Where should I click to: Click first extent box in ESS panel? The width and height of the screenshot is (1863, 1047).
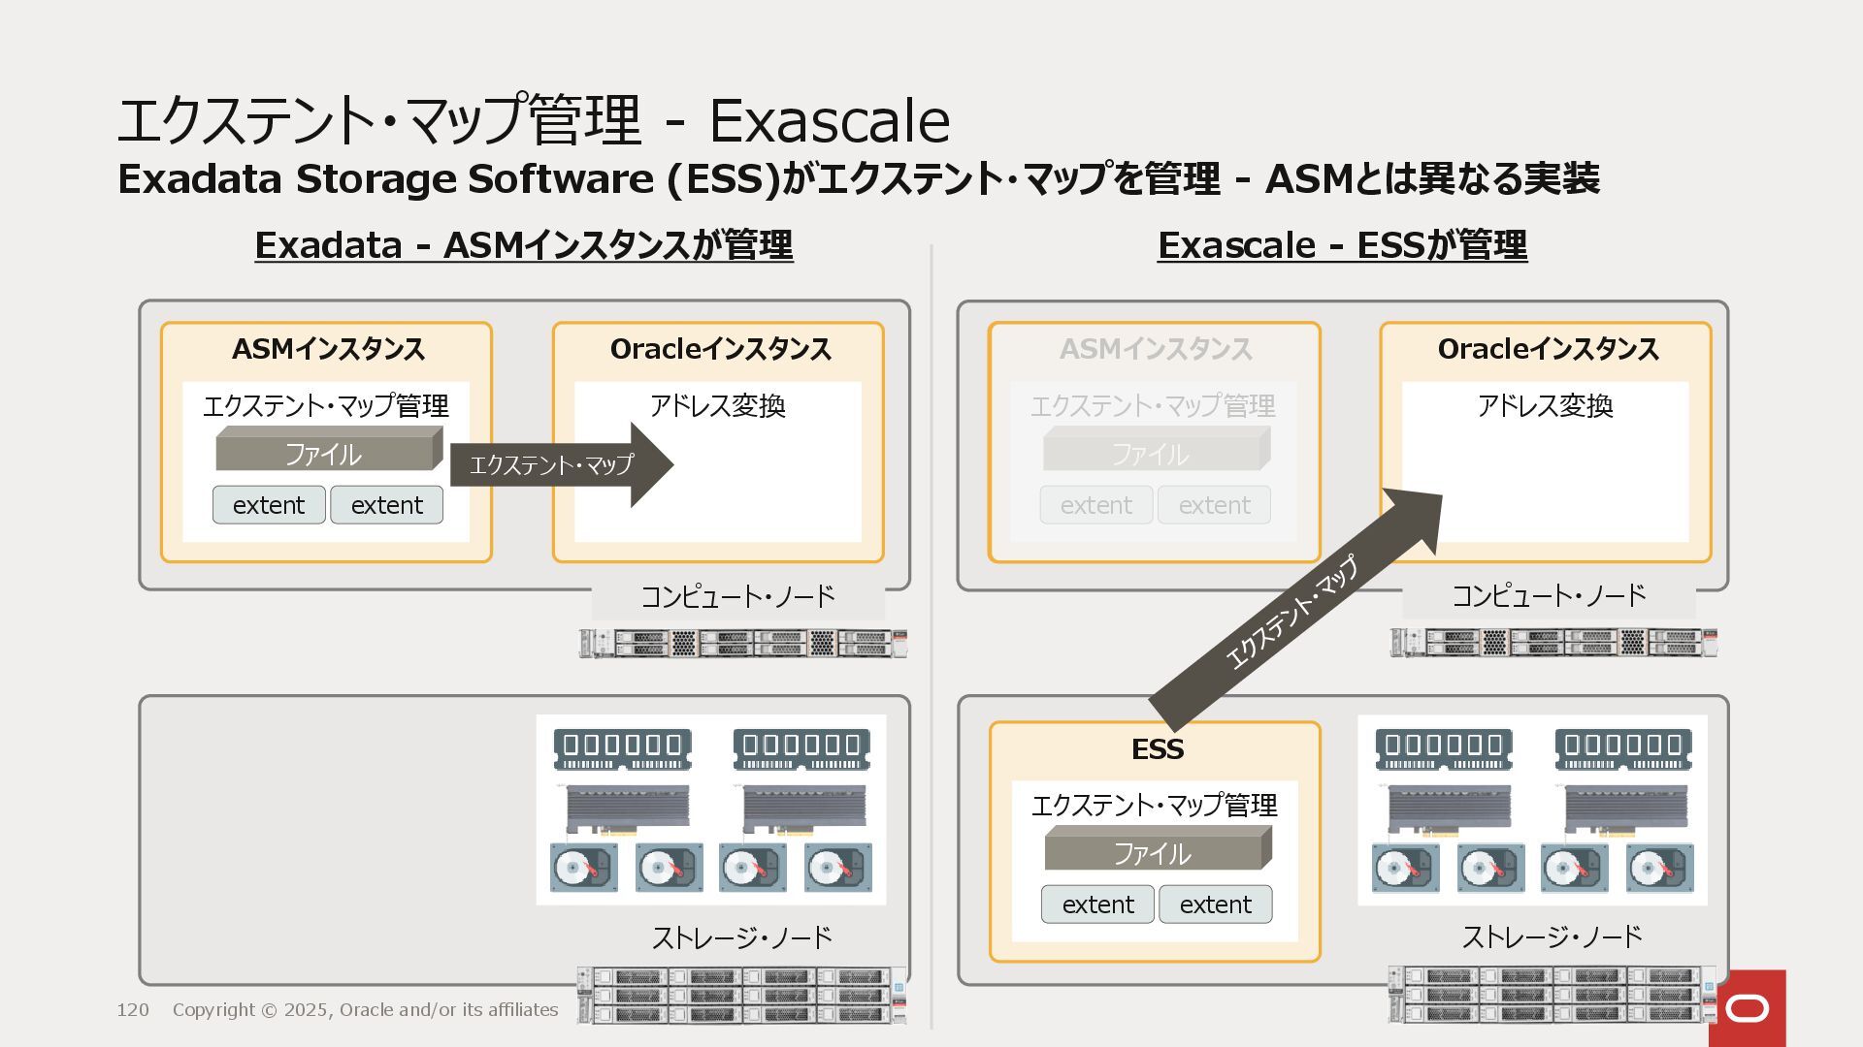coord(1097,904)
